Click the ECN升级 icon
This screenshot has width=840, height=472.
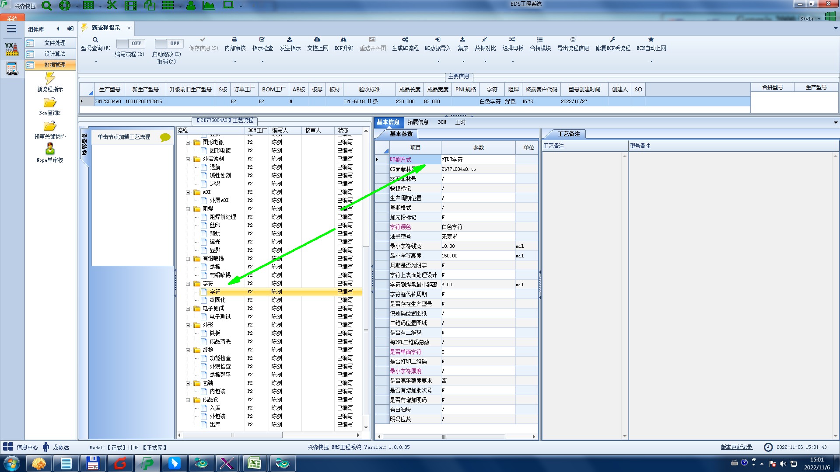(x=343, y=40)
